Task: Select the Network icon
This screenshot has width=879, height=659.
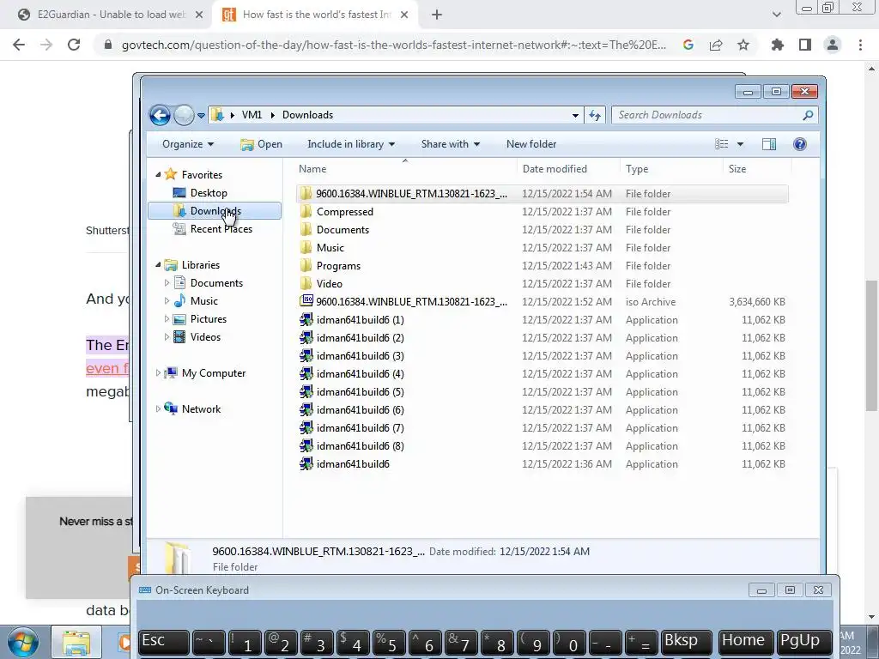Action: coord(171,409)
